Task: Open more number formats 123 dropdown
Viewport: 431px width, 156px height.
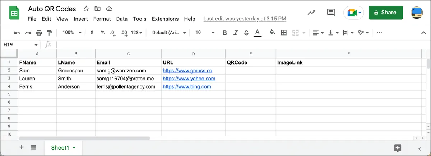Action: (x=136, y=33)
